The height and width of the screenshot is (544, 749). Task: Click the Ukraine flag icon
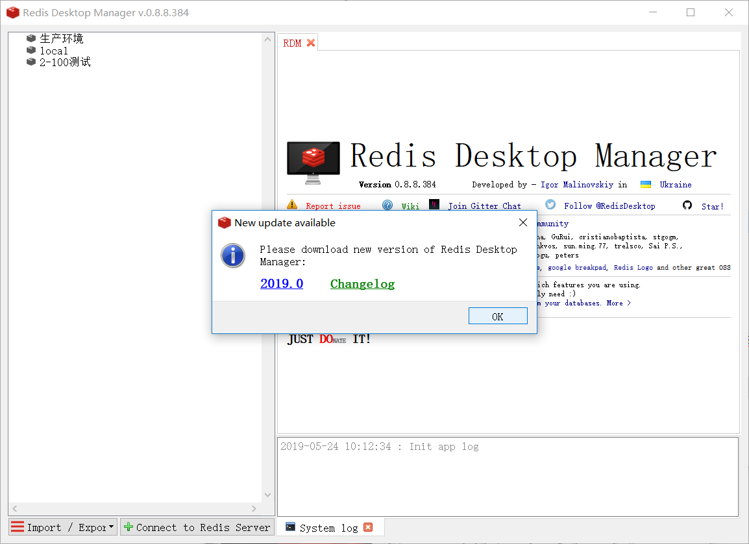click(x=646, y=185)
